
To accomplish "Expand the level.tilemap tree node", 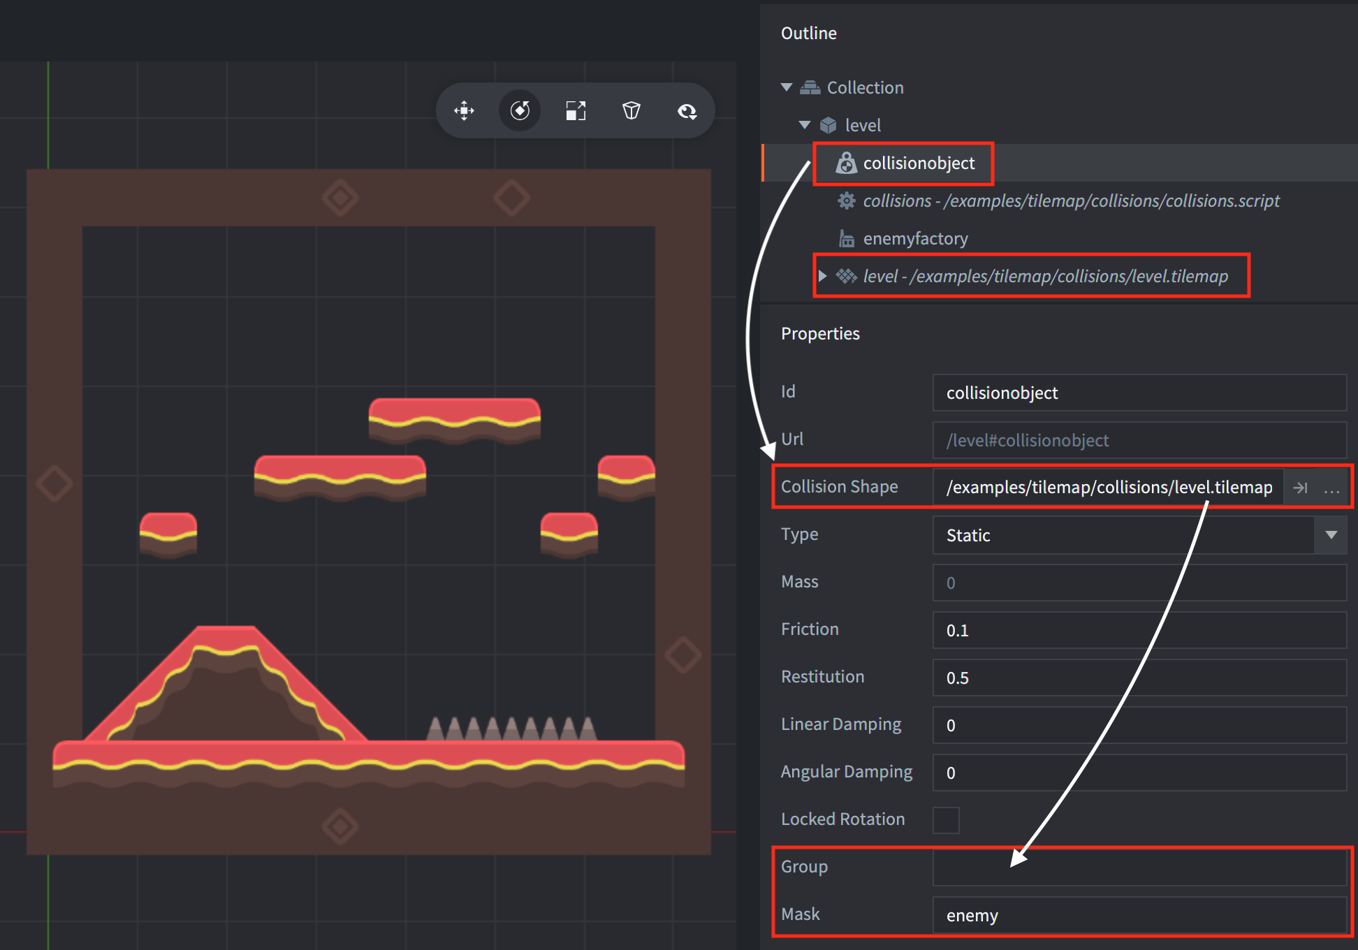I will [823, 277].
